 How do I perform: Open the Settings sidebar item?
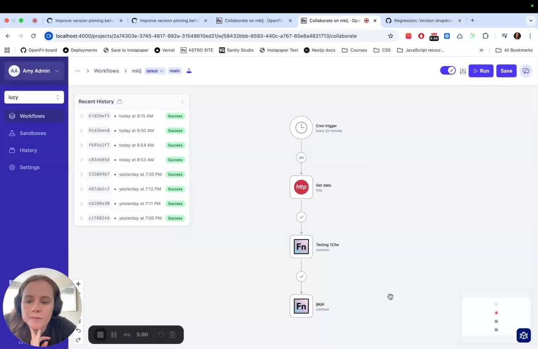[34, 167]
